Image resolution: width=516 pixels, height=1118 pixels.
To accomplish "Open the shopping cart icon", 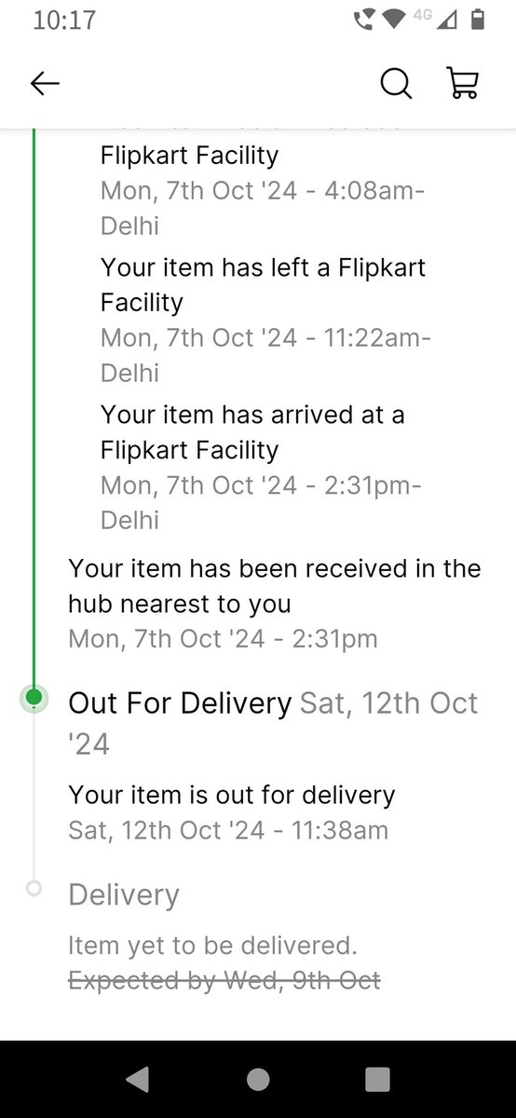I will pyautogui.click(x=463, y=84).
